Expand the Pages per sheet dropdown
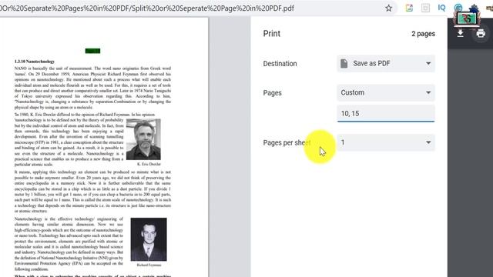The height and width of the screenshot is (277, 493). [x=386, y=142]
